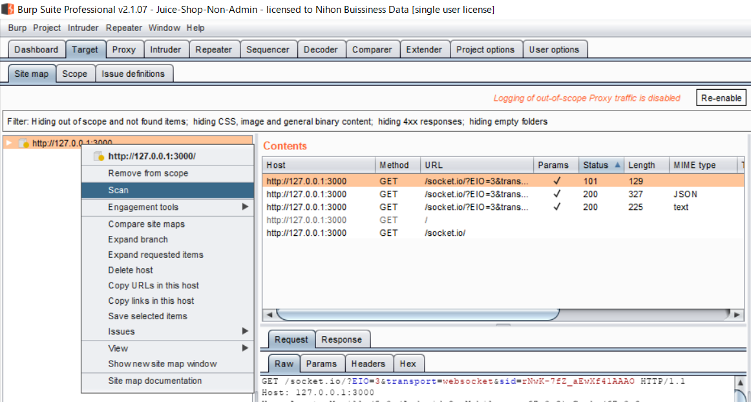
Task: Open the Repeater menu in menu bar
Action: (124, 28)
